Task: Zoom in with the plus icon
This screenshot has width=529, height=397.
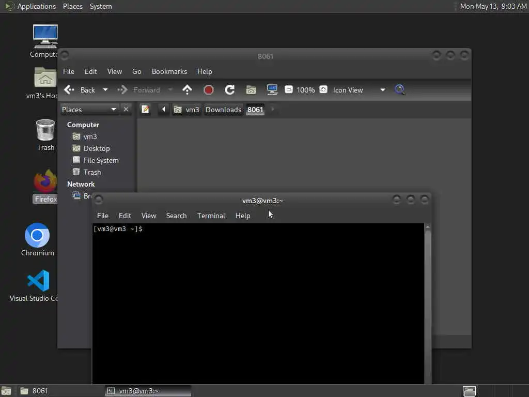Action: pyautogui.click(x=323, y=89)
